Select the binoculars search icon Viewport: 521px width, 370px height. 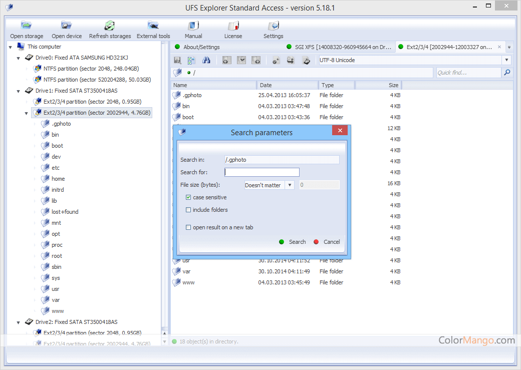point(206,60)
